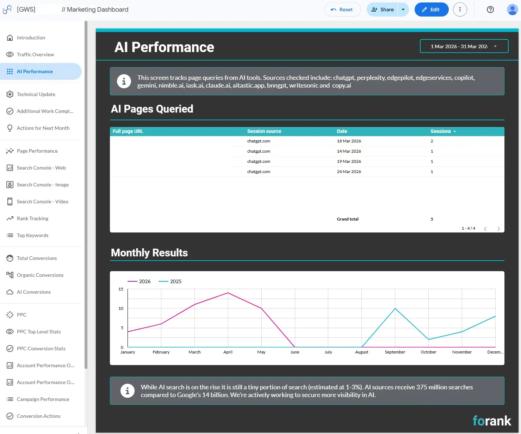Click the 24 Mar 2026 date cell
This screenshot has height=434, width=521.
click(x=349, y=172)
